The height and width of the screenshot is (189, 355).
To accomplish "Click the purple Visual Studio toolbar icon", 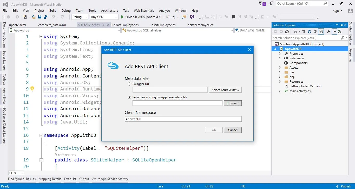I will (192, 17).
